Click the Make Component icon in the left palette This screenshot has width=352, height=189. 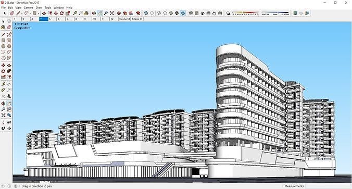(x=9, y=21)
